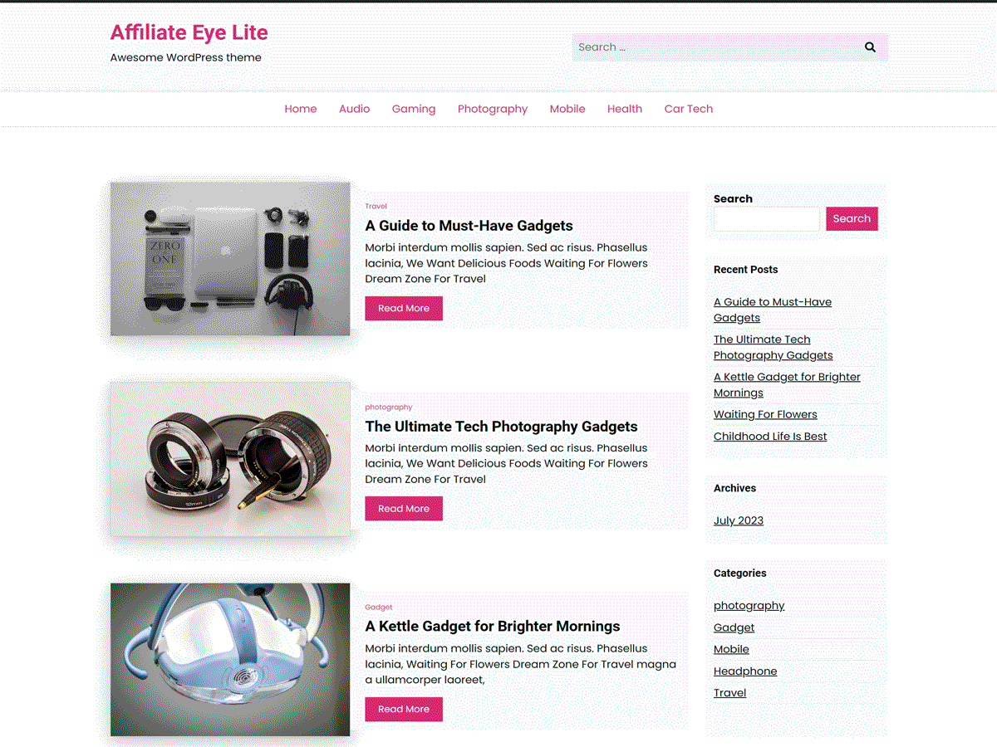The height and width of the screenshot is (747, 997).
Task: Open the Mobile menu item
Action: 567,109
